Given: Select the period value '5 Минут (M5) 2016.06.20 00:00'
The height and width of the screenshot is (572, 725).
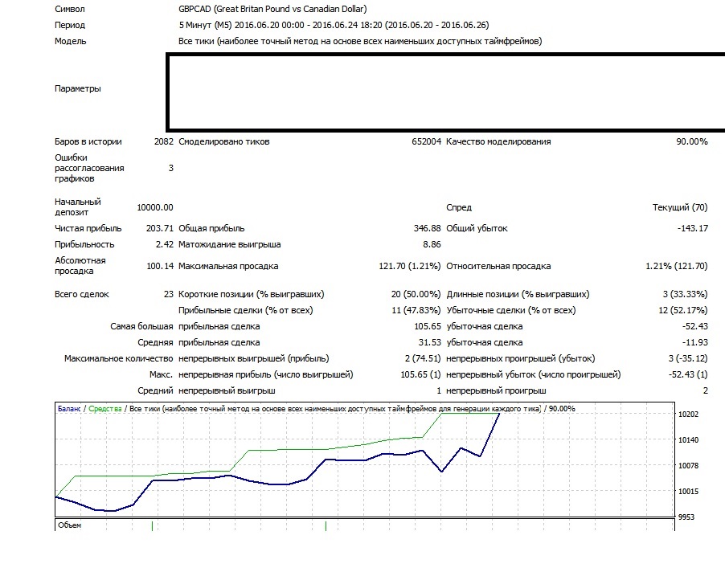Looking at the screenshot, I should coord(241,25).
